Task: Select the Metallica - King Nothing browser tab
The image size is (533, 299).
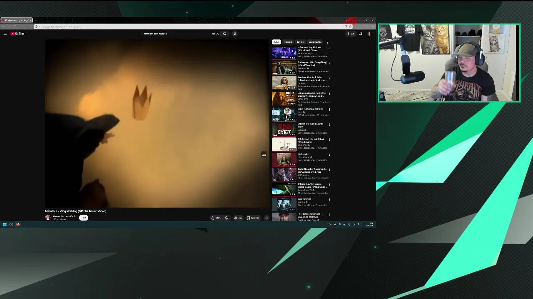Action: pyautogui.click(x=16, y=20)
